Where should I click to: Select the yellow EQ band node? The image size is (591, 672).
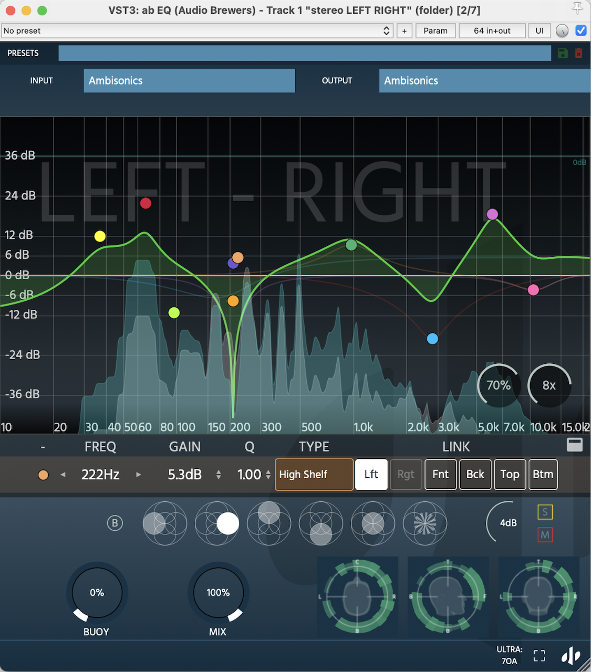(100, 236)
